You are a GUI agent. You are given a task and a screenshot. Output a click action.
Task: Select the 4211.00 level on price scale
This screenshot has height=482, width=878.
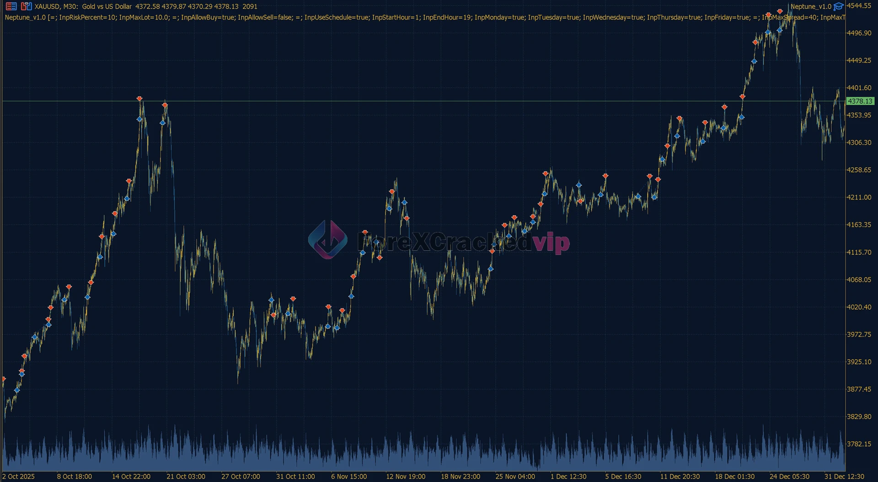coord(859,197)
